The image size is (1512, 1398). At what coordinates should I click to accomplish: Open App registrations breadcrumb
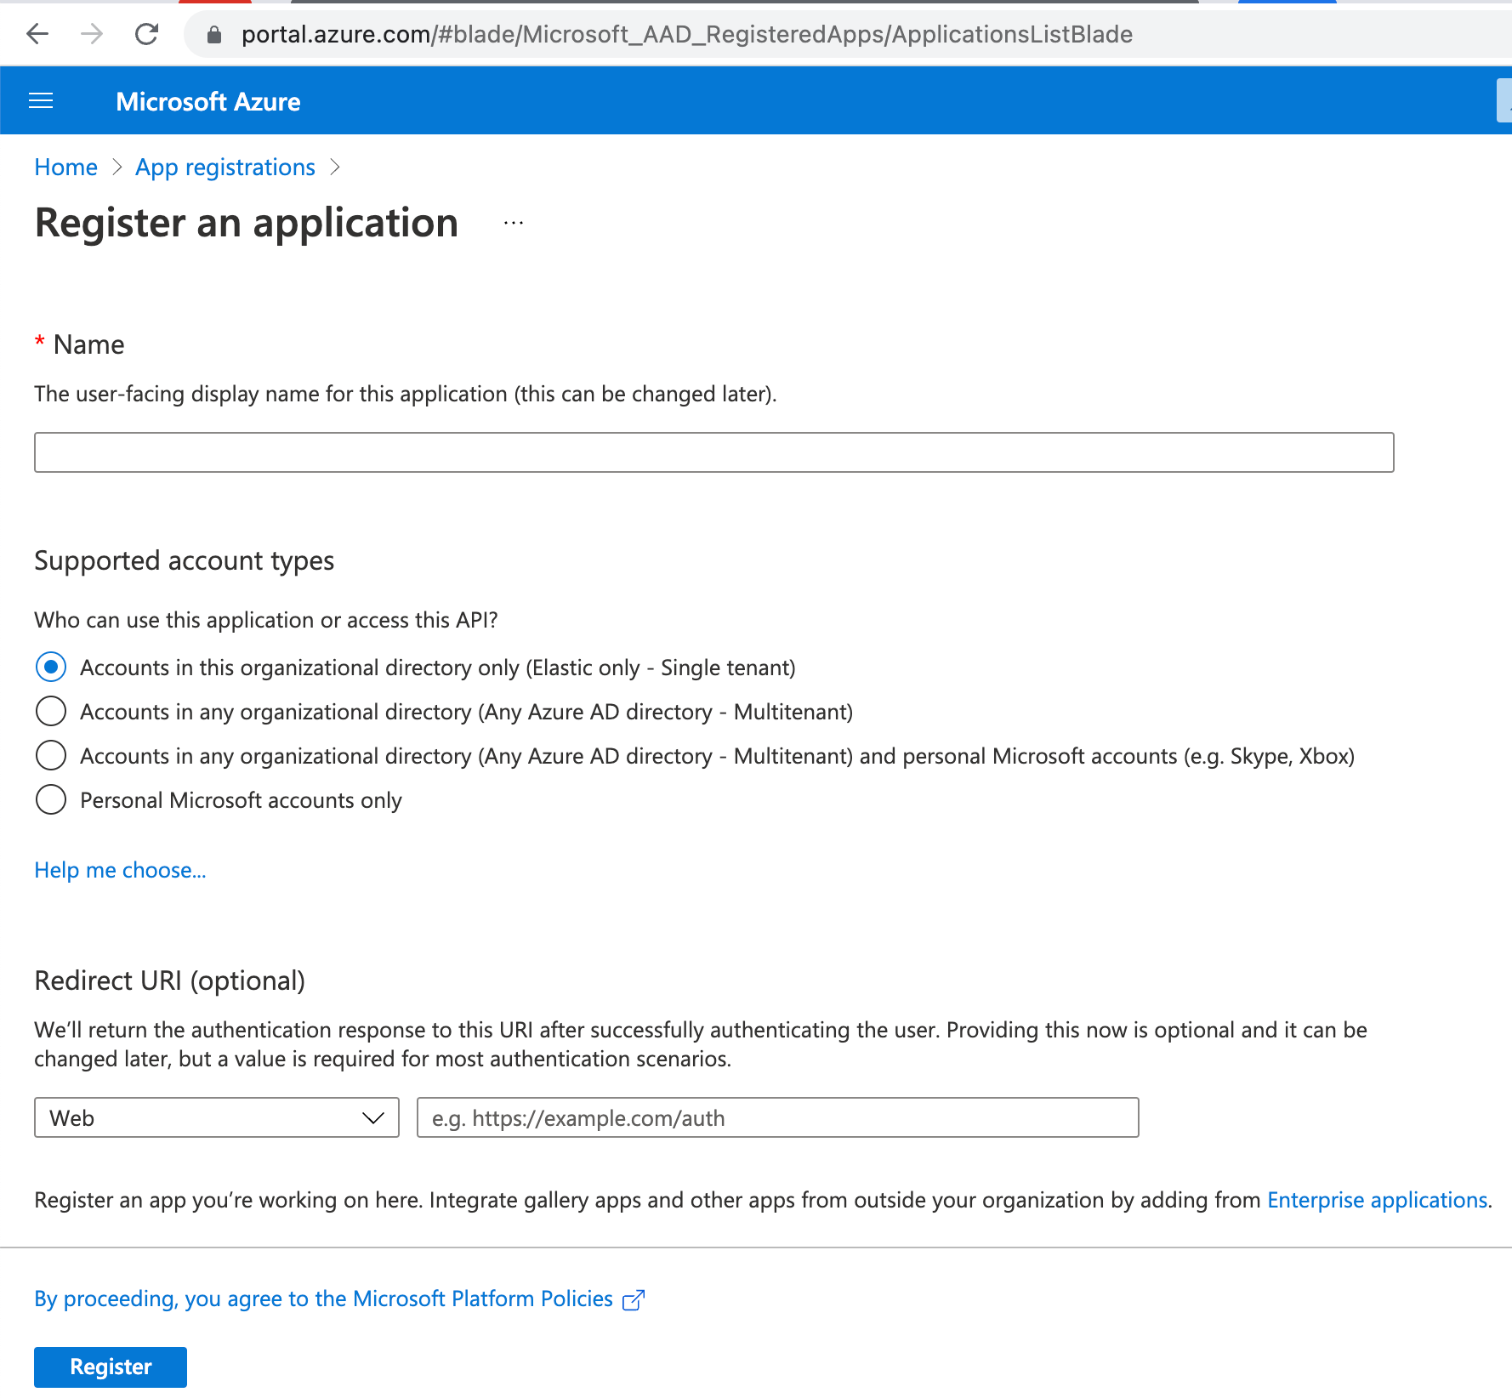coord(225,168)
